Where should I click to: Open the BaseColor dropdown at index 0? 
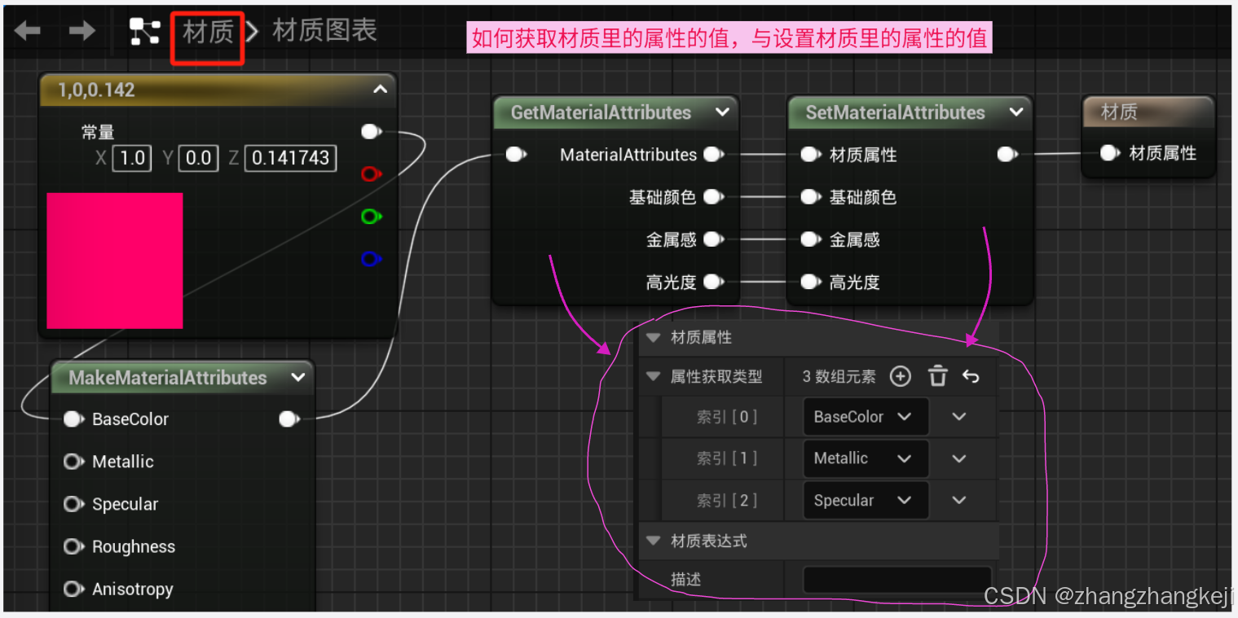[x=864, y=416]
